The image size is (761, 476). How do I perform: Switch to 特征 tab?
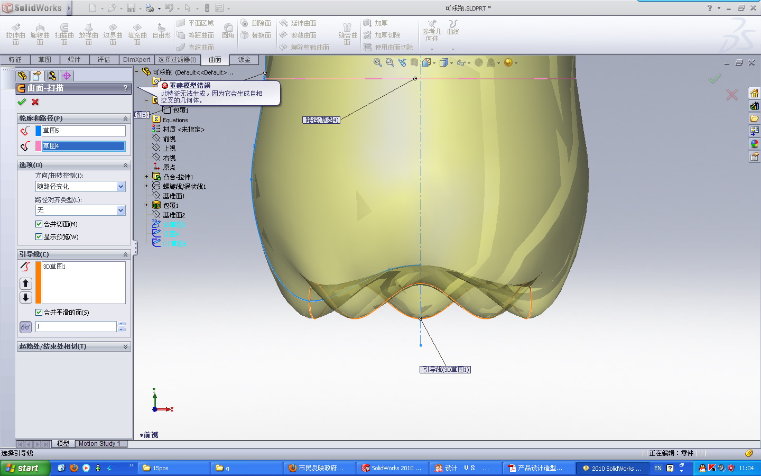tap(15, 60)
